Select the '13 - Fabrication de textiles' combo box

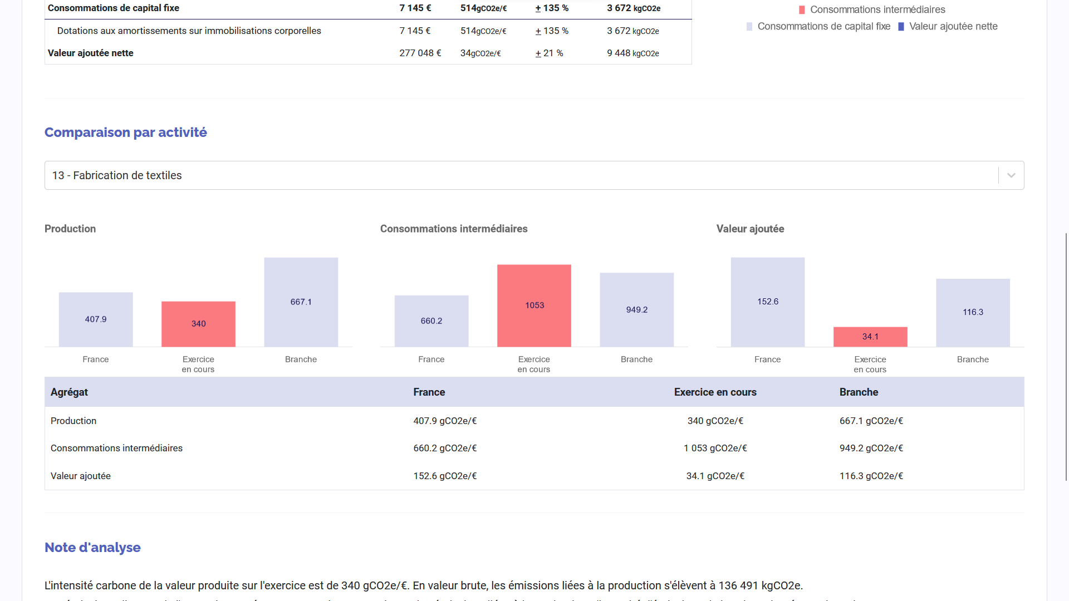tap(534, 175)
